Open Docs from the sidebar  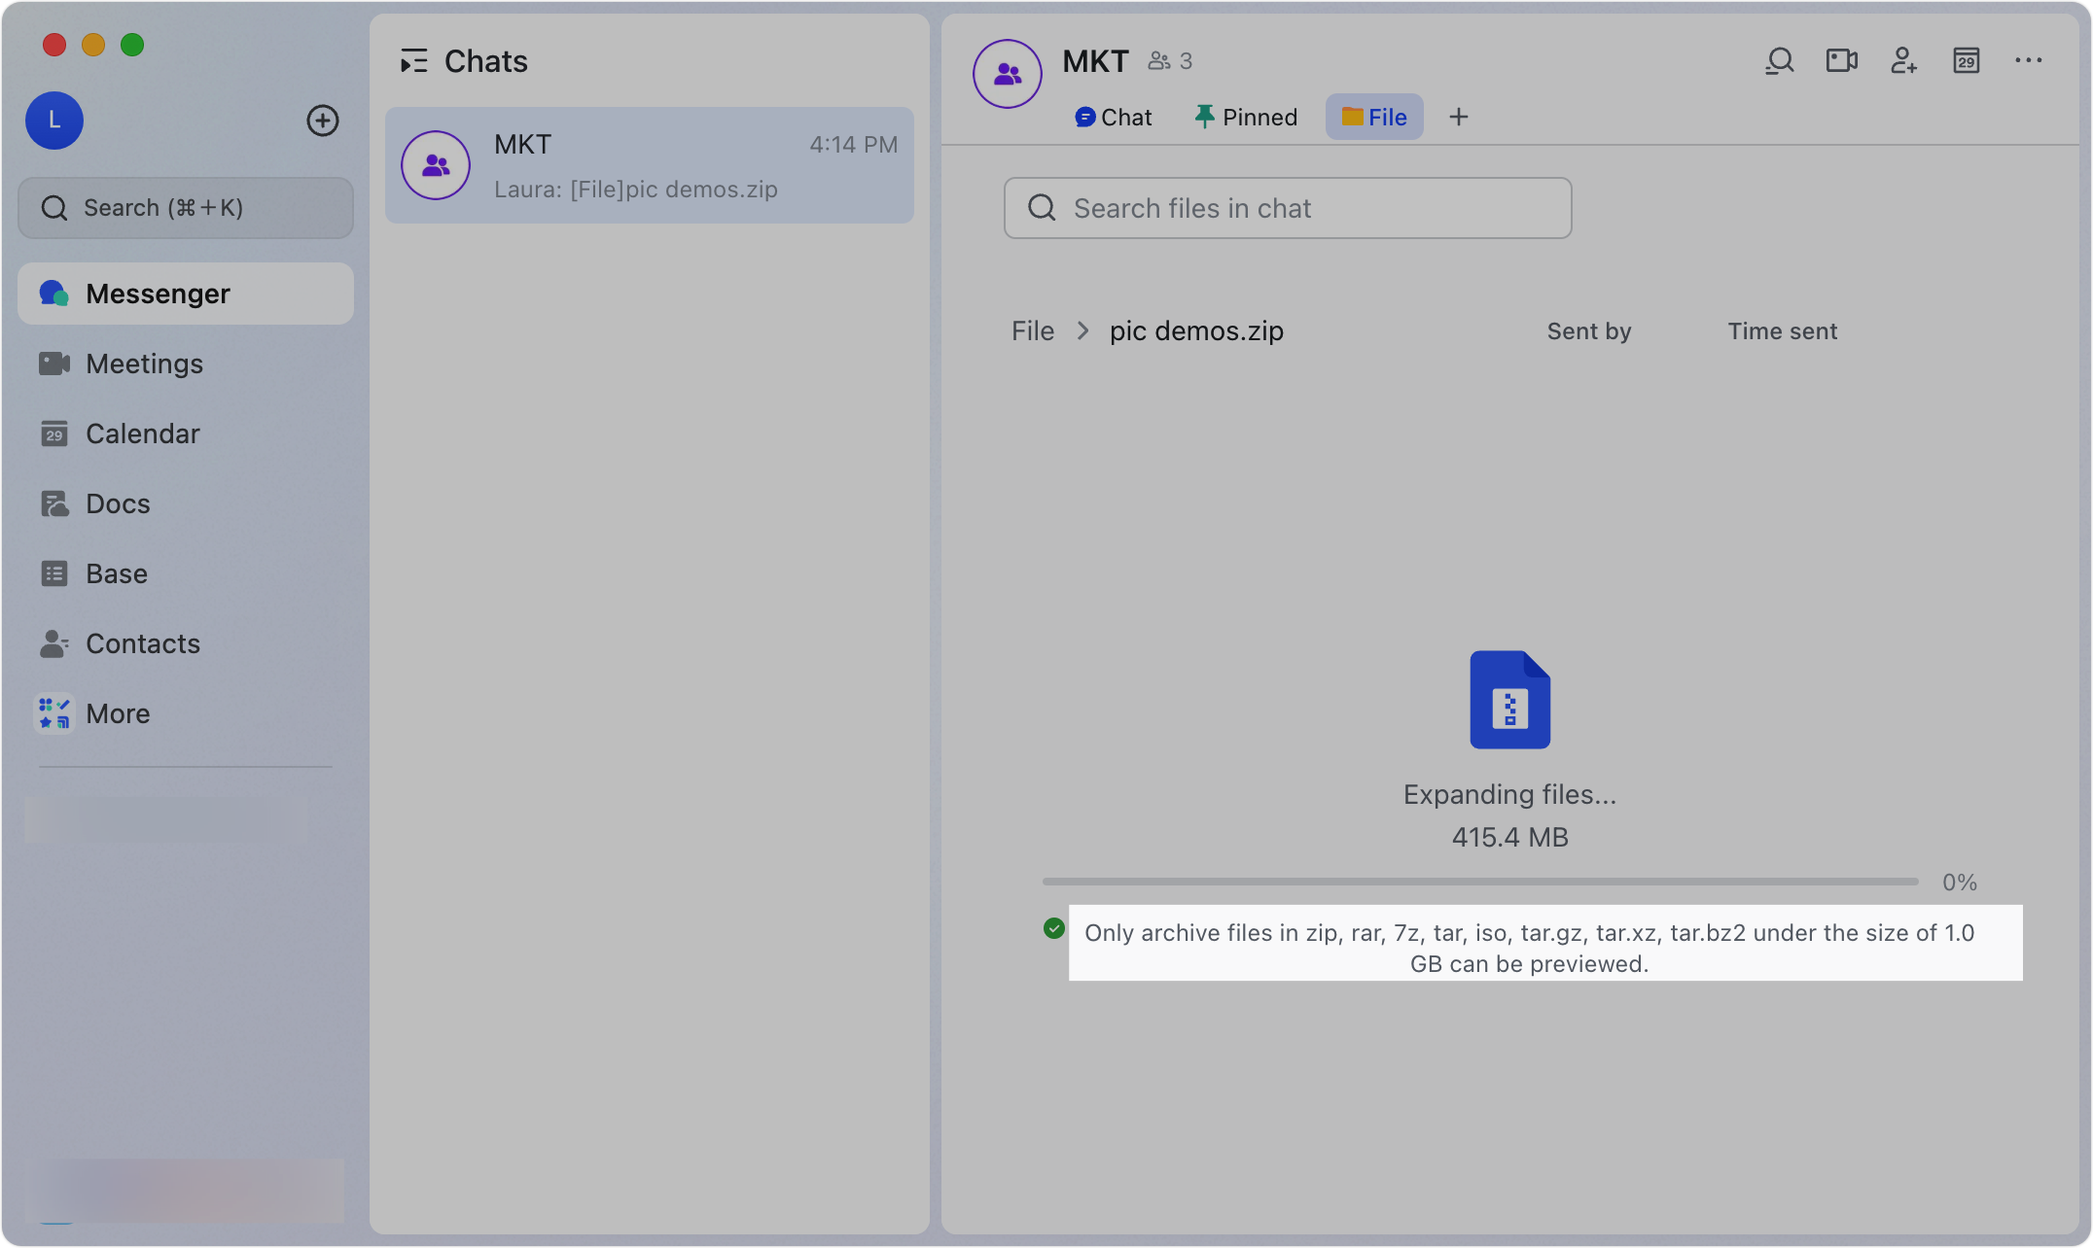(118, 503)
